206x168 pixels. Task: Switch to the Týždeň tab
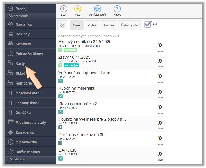pos(108,25)
